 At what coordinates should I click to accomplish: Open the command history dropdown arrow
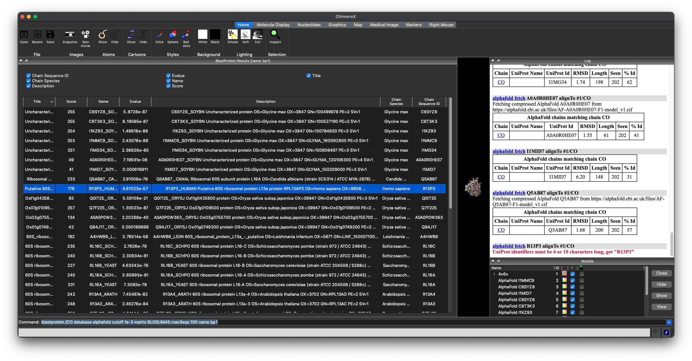coord(669,322)
